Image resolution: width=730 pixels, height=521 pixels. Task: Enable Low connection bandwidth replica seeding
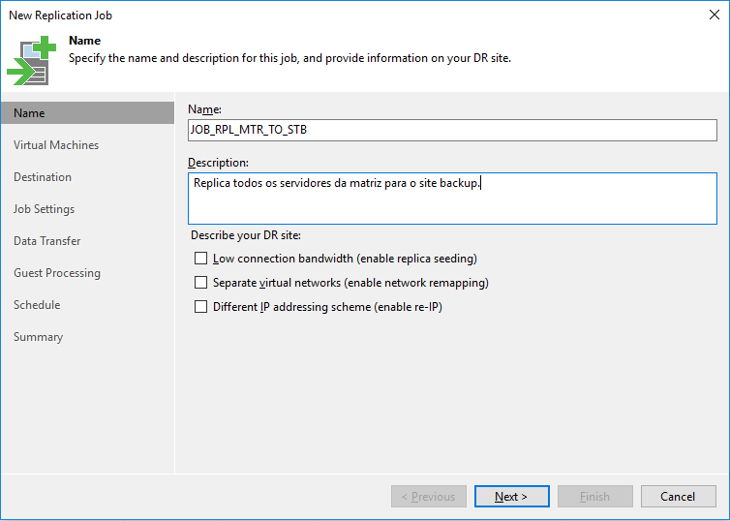pyautogui.click(x=201, y=259)
